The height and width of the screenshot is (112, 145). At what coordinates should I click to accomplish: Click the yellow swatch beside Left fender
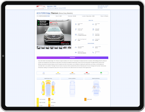coord(49,102)
